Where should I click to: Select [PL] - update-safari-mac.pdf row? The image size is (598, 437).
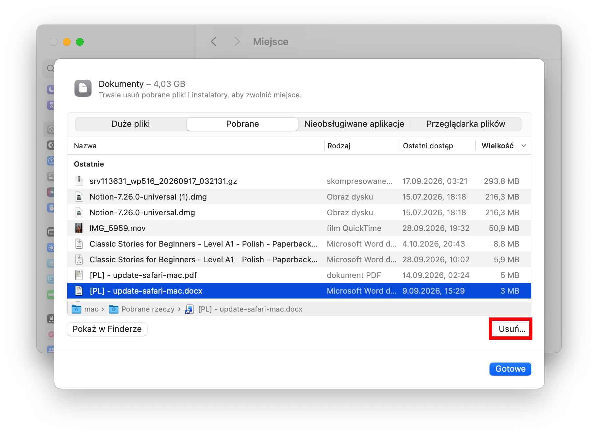tap(299, 275)
